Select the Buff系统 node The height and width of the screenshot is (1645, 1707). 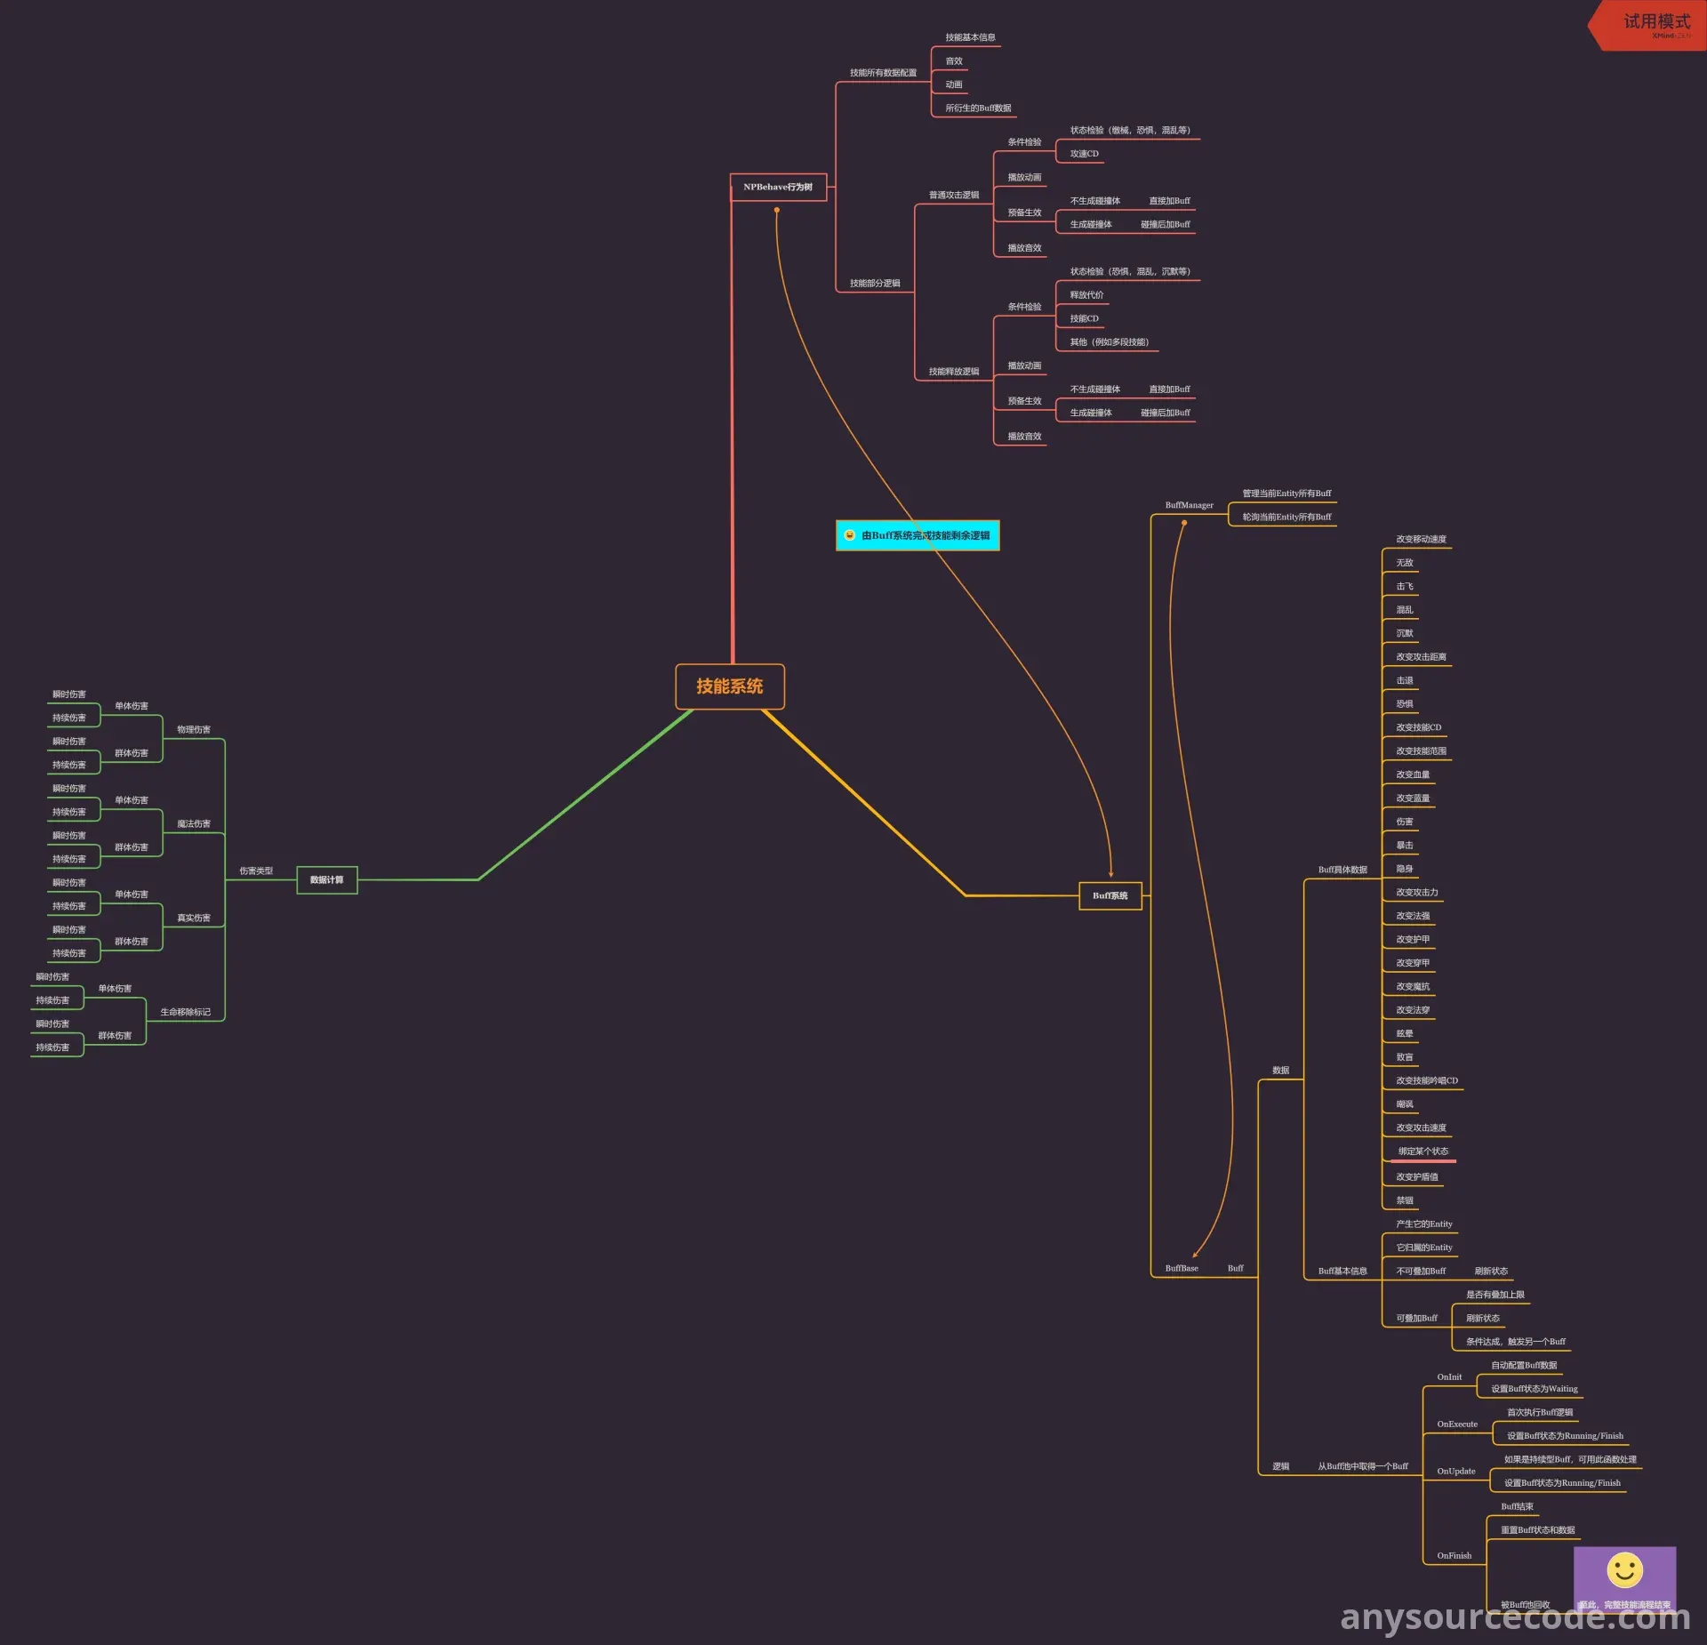tap(1110, 895)
